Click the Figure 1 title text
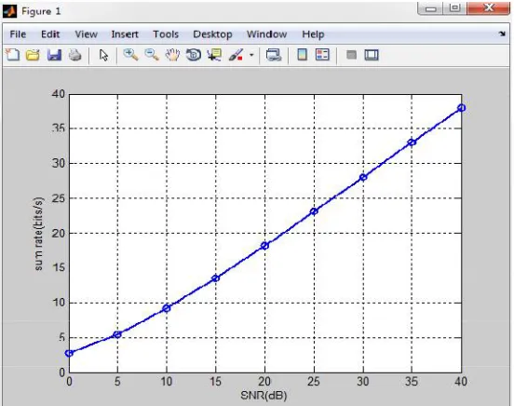Viewport: 514px width, 406px height. pyautogui.click(x=41, y=11)
